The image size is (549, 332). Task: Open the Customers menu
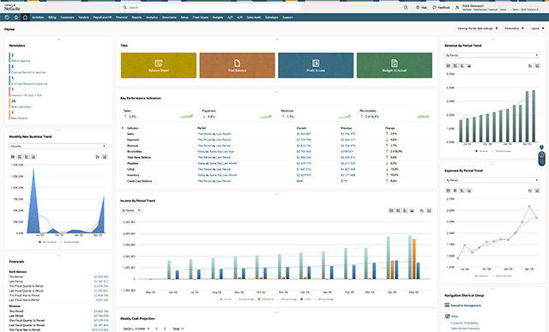[67, 17]
